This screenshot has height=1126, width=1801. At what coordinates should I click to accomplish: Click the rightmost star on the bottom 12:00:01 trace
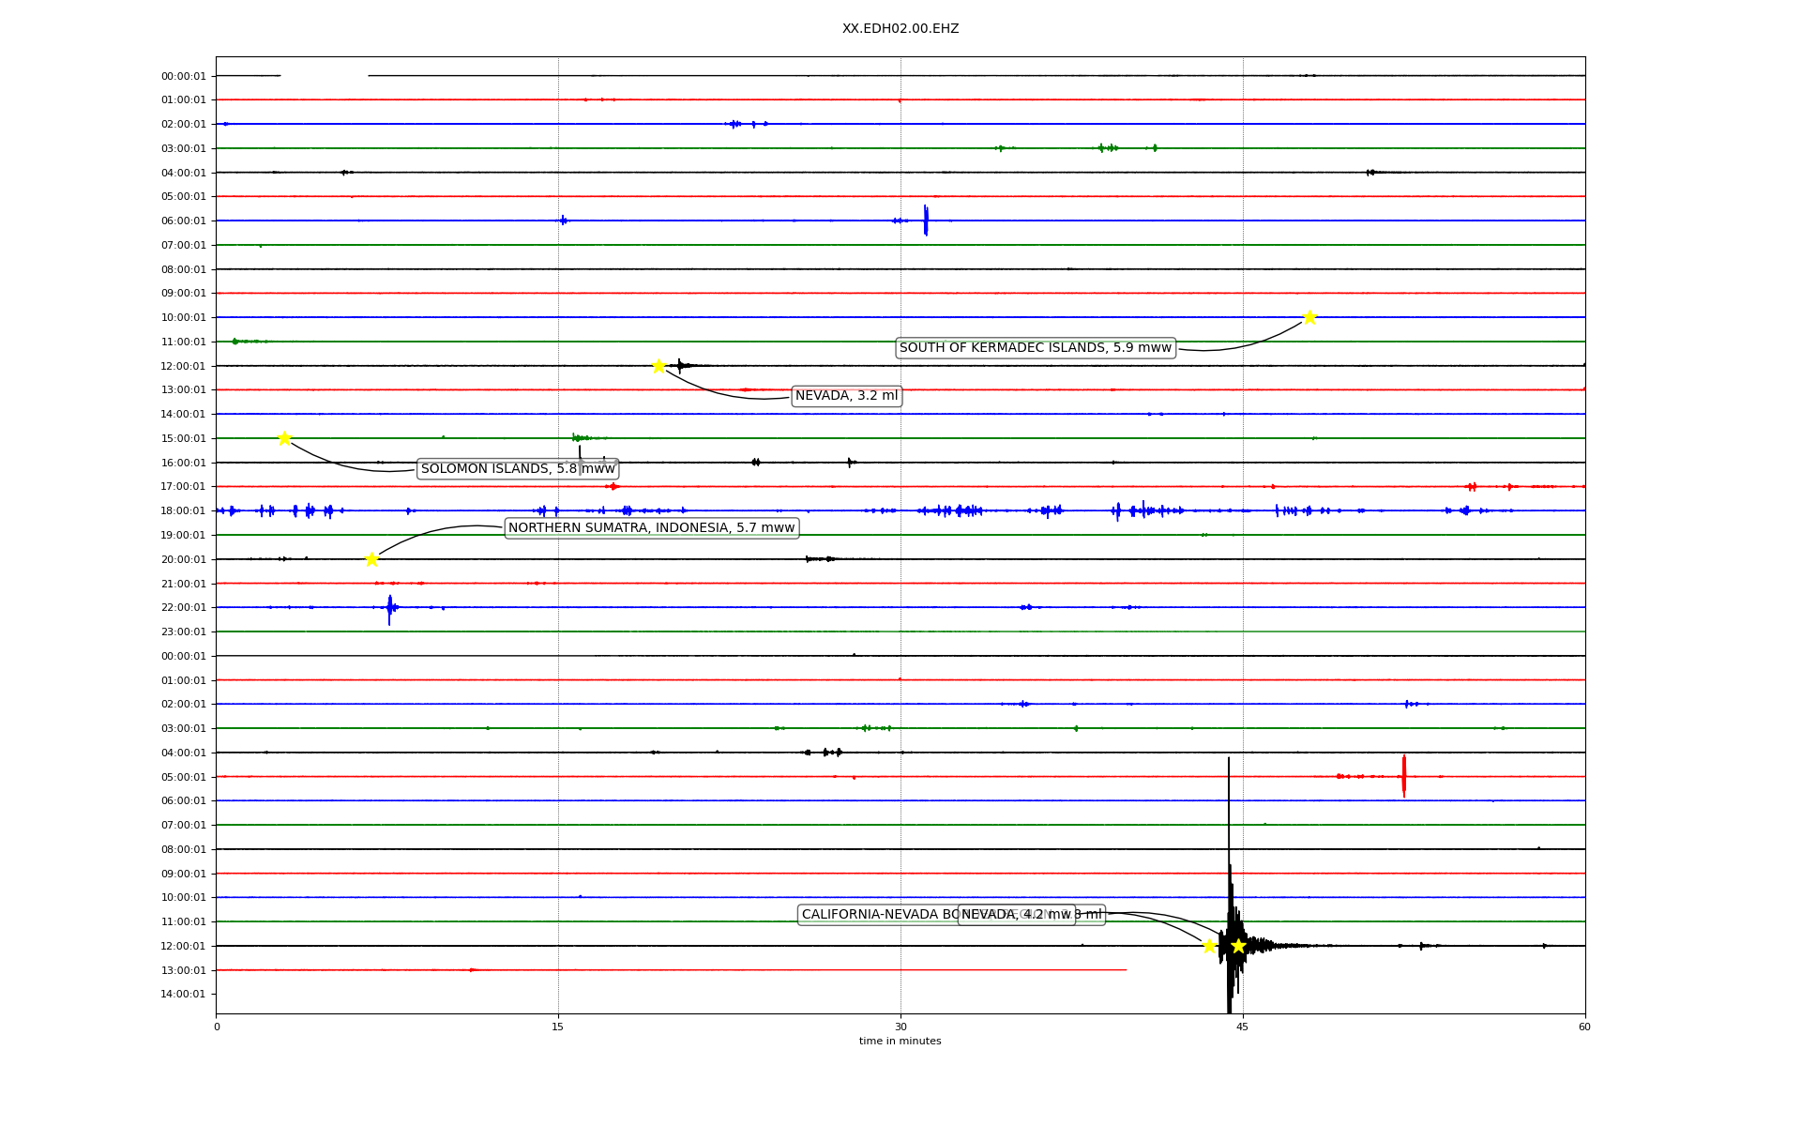pos(1238,946)
